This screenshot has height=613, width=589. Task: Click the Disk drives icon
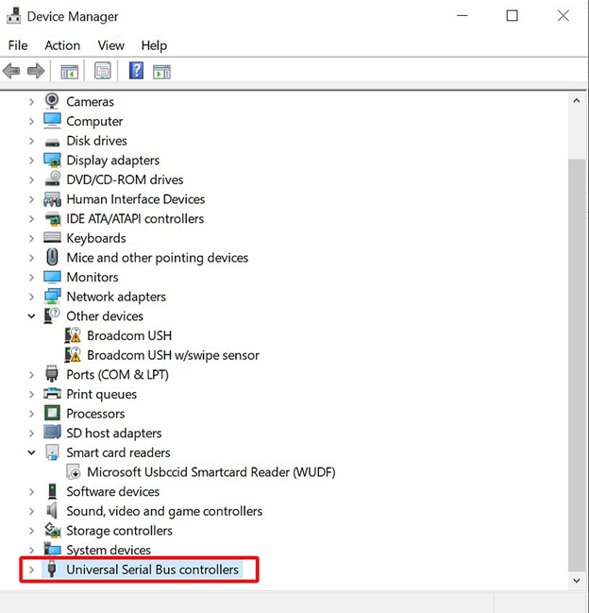point(52,143)
